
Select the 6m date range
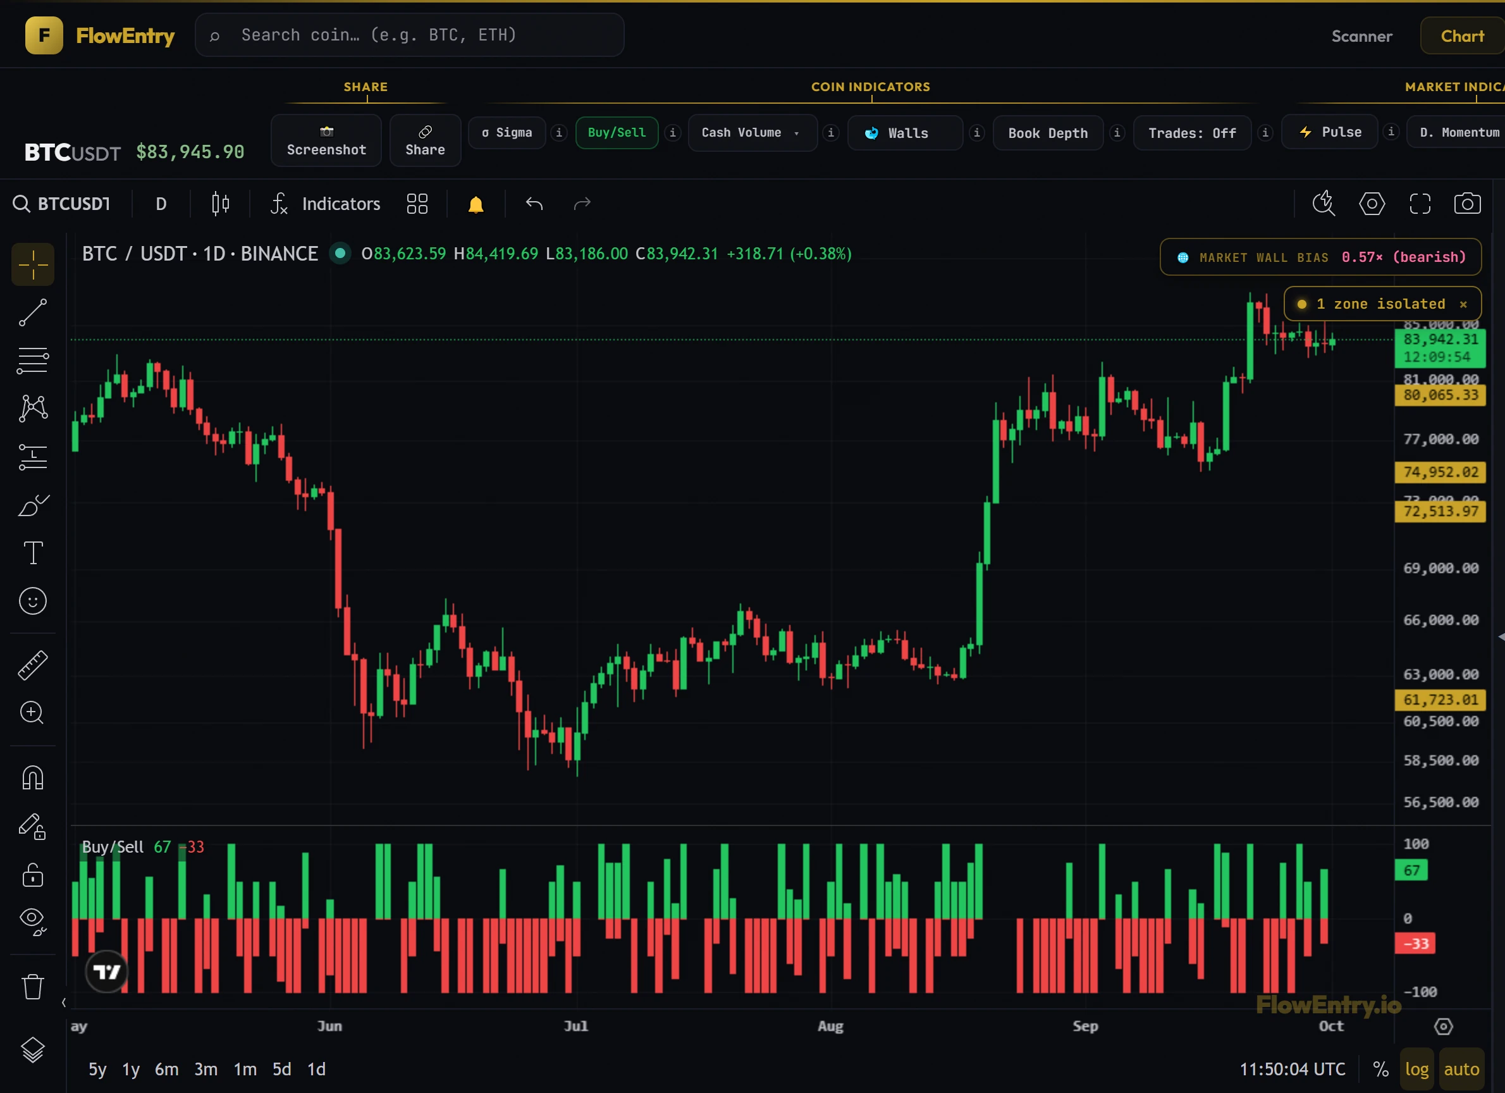tap(166, 1069)
